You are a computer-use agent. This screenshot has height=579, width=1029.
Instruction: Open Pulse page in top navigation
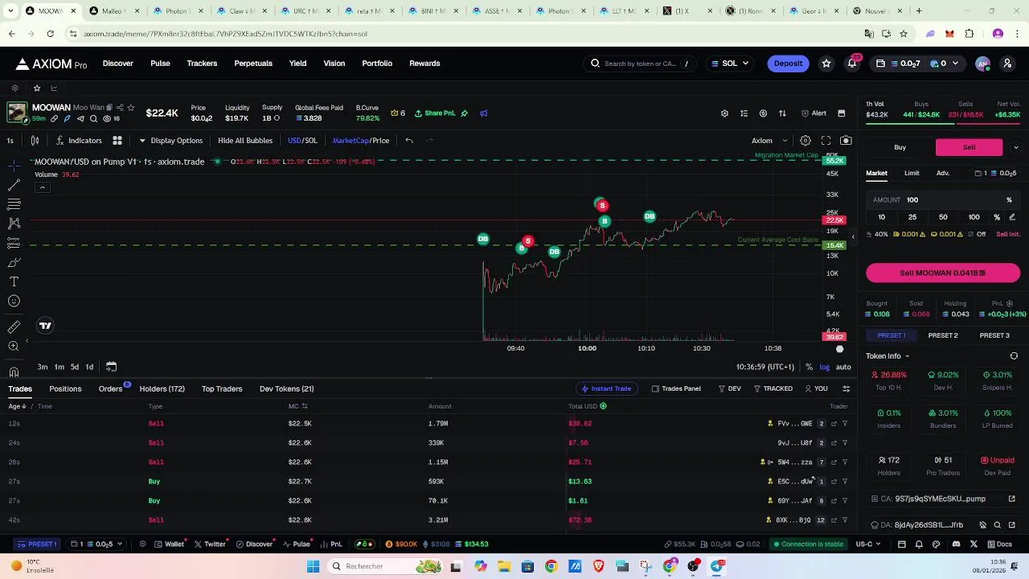point(160,64)
